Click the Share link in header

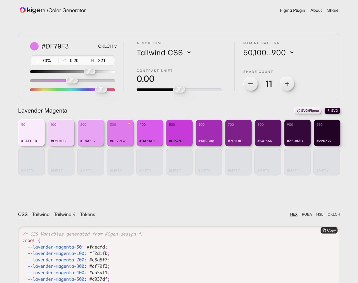[x=333, y=10]
